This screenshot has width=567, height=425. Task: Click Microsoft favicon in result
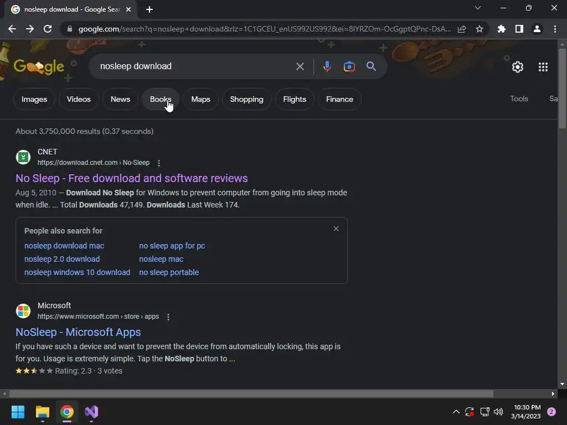click(23, 311)
